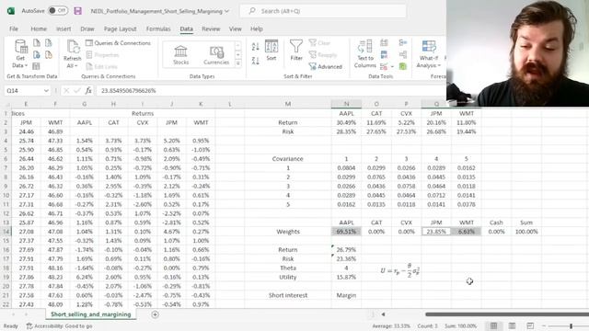Click the Flash Fill icon

coord(384,42)
